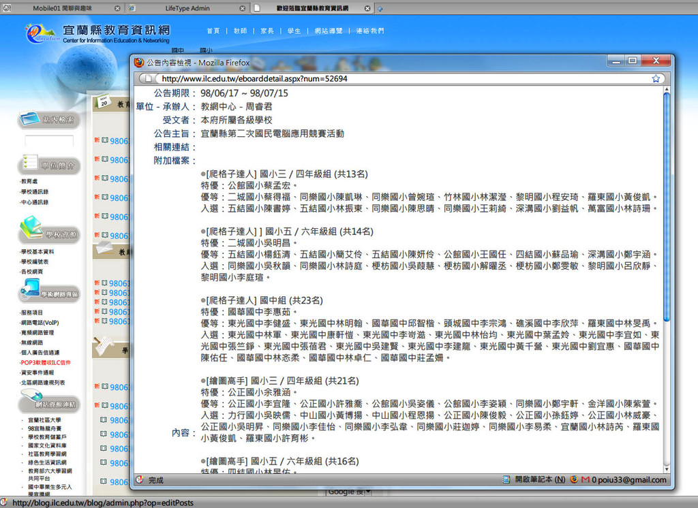The height and width of the screenshot is (508, 698).
Task: Click the Firefox logo in the popup title bar
Action: click(x=140, y=62)
